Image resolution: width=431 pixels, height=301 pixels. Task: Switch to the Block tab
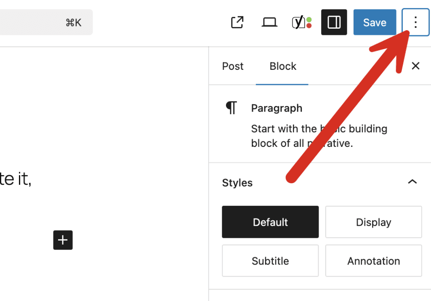pyautogui.click(x=282, y=66)
